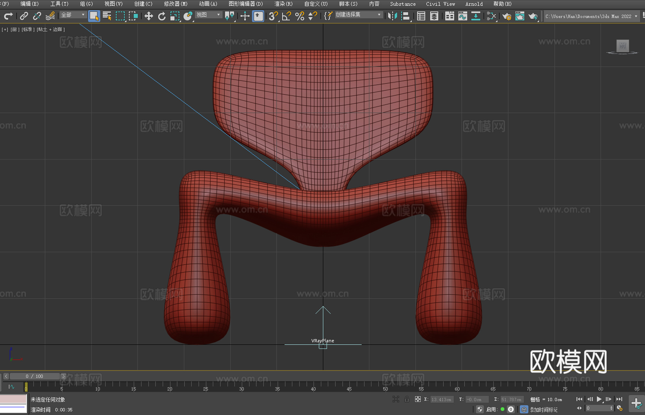Toggle the Scene Explorer icon

tap(421, 16)
